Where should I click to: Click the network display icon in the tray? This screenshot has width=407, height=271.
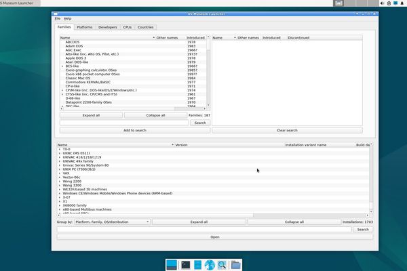tap(395, 3)
